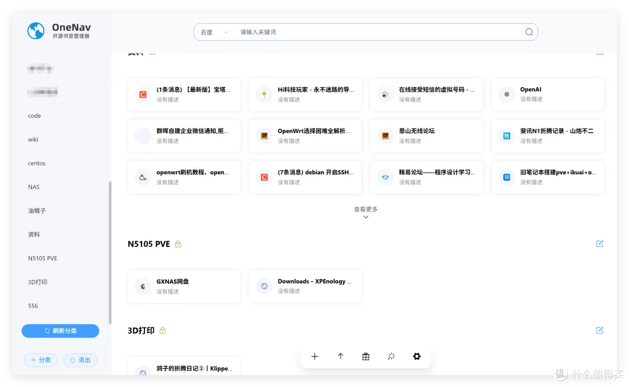Viewport: 629px width, 387px height.
Task: Open the 在线接受短信的虚拟号码 bookmark
Action: (426, 95)
